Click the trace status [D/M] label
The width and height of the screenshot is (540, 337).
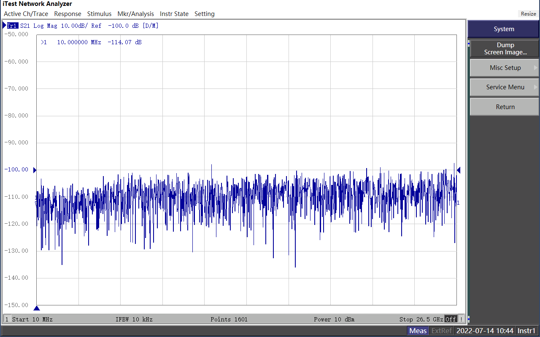click(x=151, y=26)
